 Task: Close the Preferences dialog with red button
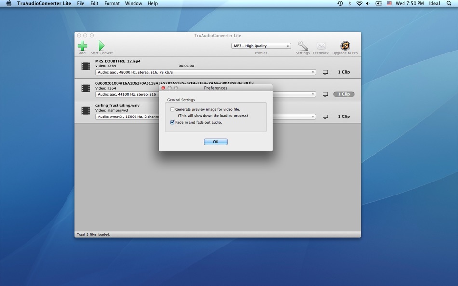[163, 88]
